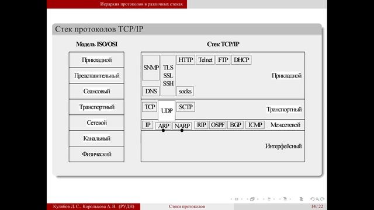Image resolution: width=374 pixels, height=210 pixels.
Task: Click the TCP/IP 'Прикладной' layer label
Action: pyautogui.click(x=286, y=76)
